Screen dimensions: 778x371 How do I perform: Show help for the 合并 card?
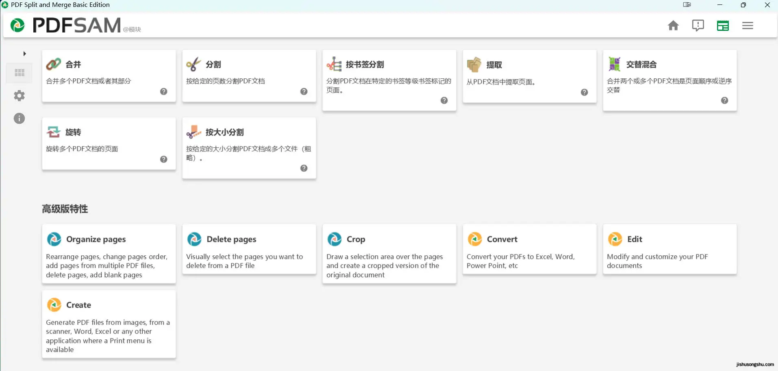pos(164,91)
